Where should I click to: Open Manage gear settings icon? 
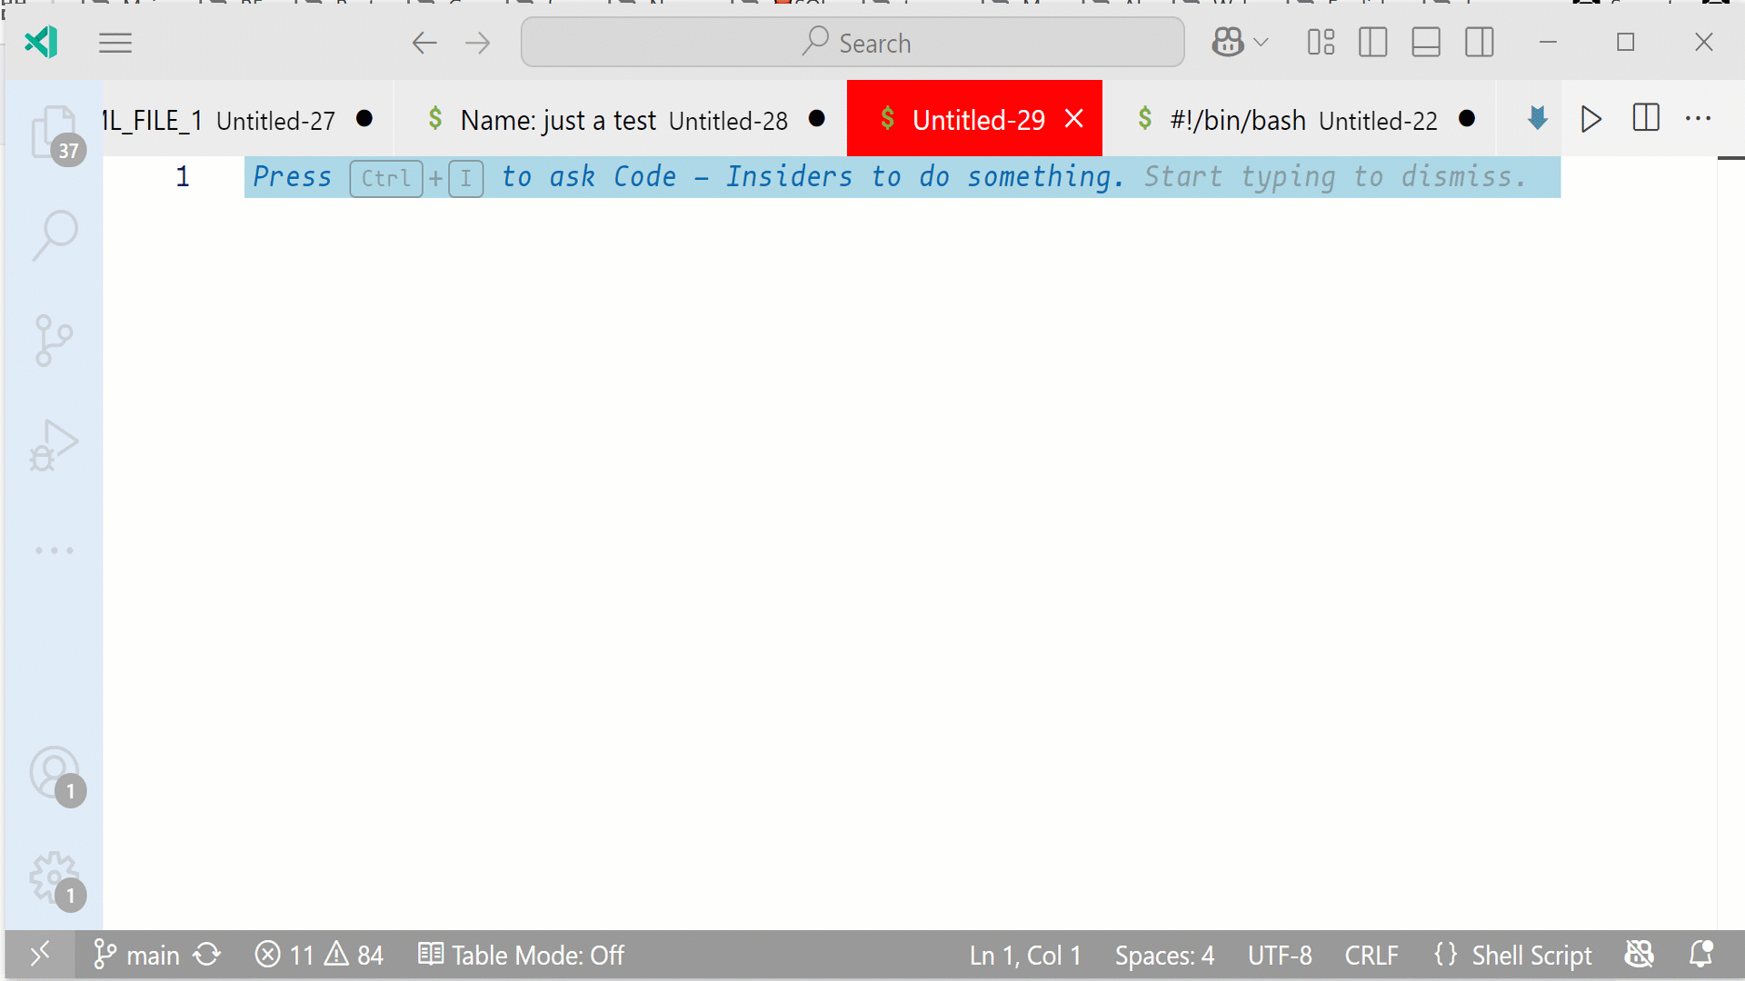[54, 877]
